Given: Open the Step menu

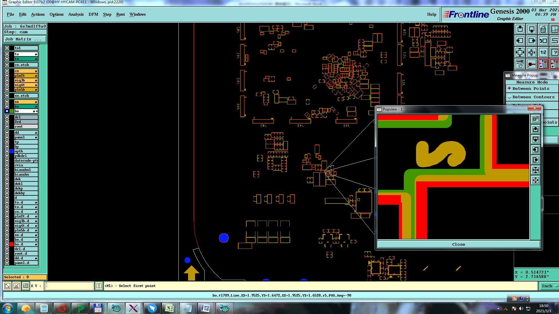Looking at the screenshot, I should [x=107, y=14].
